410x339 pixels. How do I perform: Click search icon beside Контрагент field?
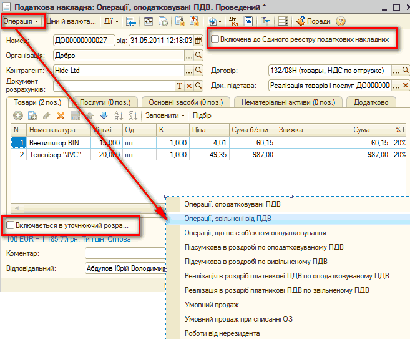point(199,71)
